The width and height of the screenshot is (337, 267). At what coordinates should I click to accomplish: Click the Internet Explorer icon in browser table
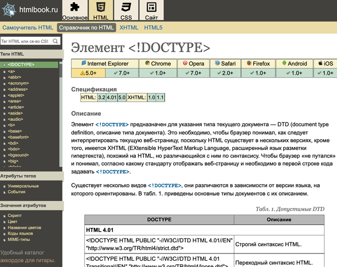[84, 63]
